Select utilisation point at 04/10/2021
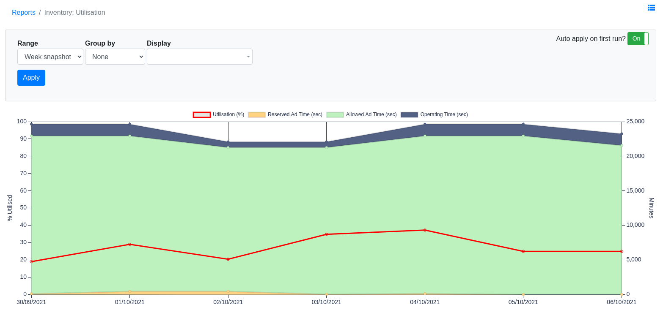The height and width of the screenshot is (310, 663). (x=425, y=230)
